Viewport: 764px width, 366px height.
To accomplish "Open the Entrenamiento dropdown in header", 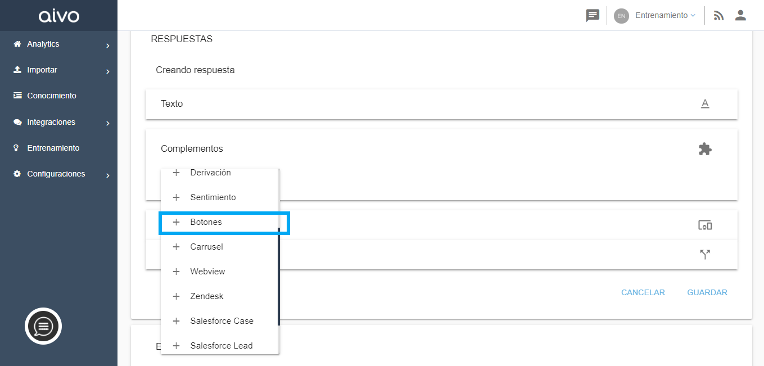I will [x=665, y=16].
